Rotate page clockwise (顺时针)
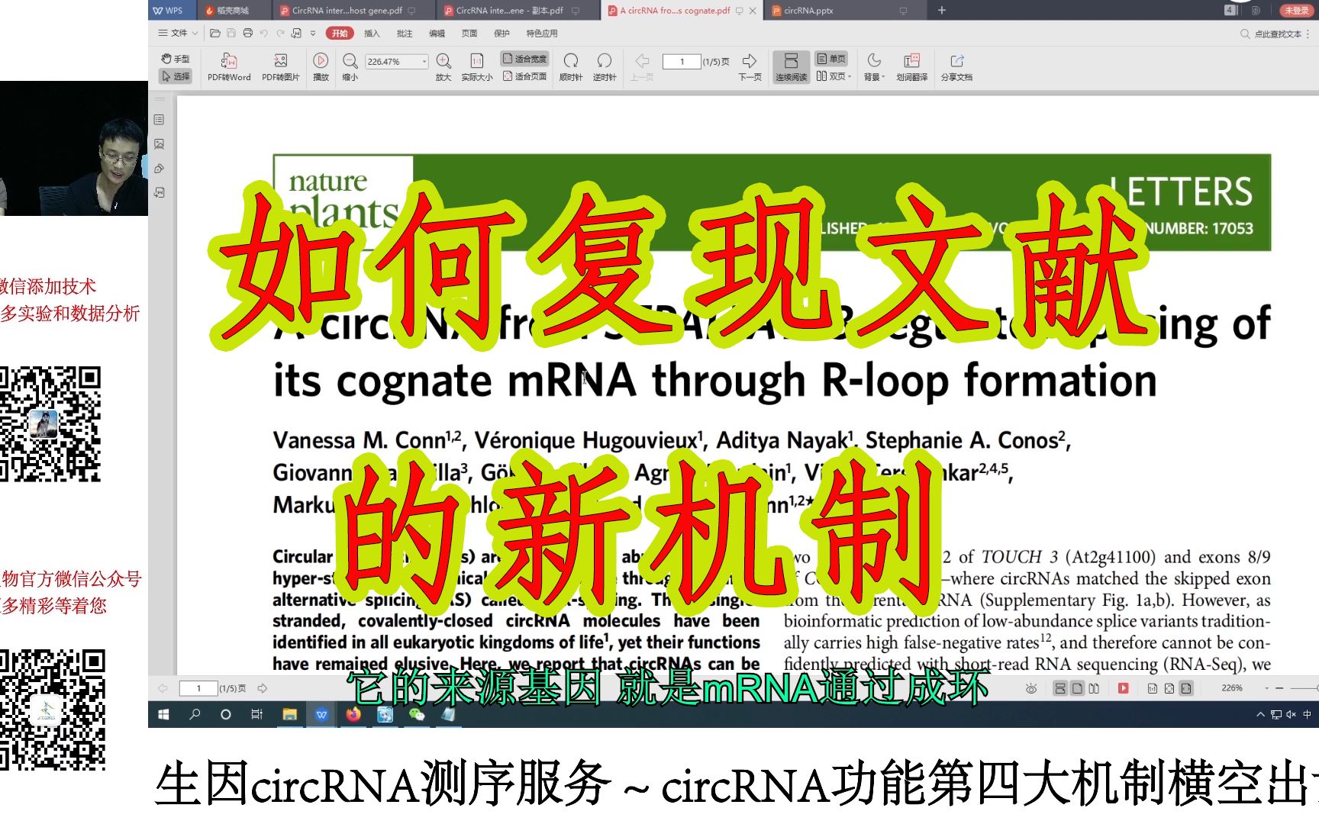Viewport: 1319px width, 824px height. (571, 67)
